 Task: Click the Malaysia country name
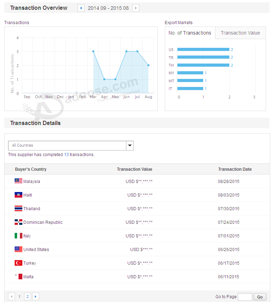[32, 182]
